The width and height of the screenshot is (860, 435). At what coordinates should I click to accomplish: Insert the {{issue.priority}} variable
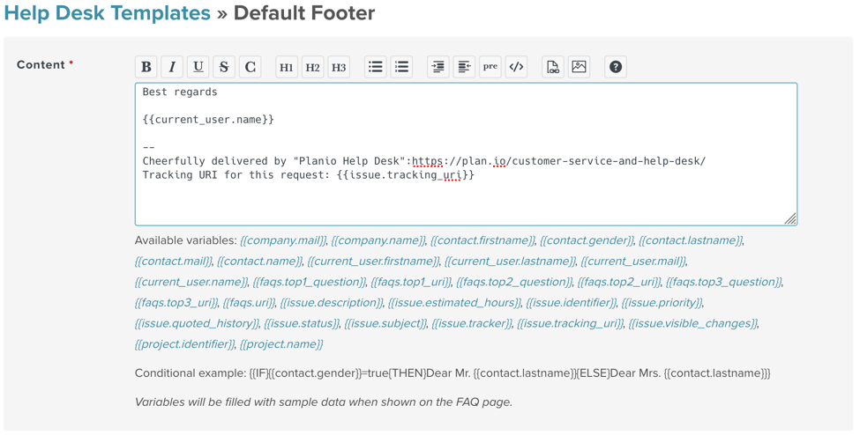point(662,303)
